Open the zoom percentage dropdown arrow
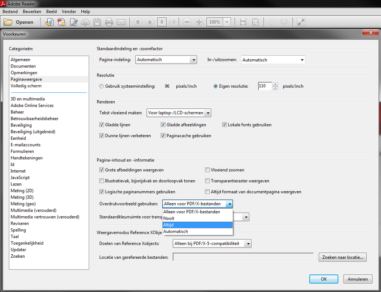The image size is (381, 292). point(227,22)
